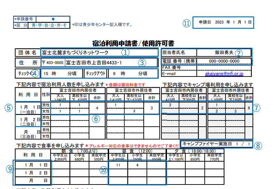Click the circled number 8 marker
This screenshot has height=189, width=274.
point(257,145)
